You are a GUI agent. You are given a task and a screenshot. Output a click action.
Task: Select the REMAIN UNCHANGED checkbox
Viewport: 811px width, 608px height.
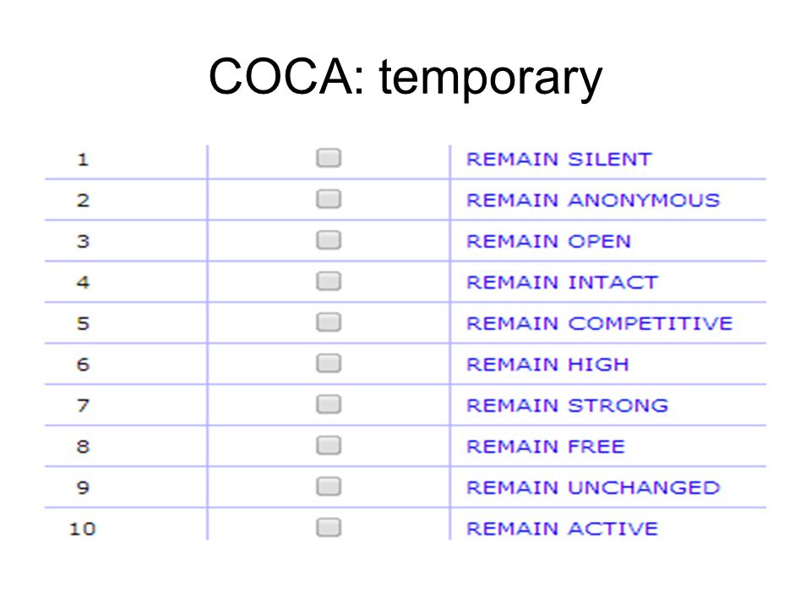(x=329, y=486)
